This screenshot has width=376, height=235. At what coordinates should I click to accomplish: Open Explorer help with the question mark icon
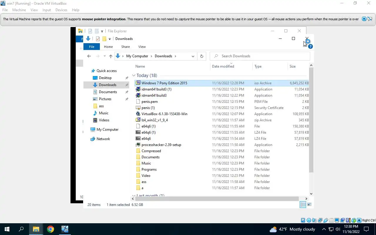click(310, 46)
